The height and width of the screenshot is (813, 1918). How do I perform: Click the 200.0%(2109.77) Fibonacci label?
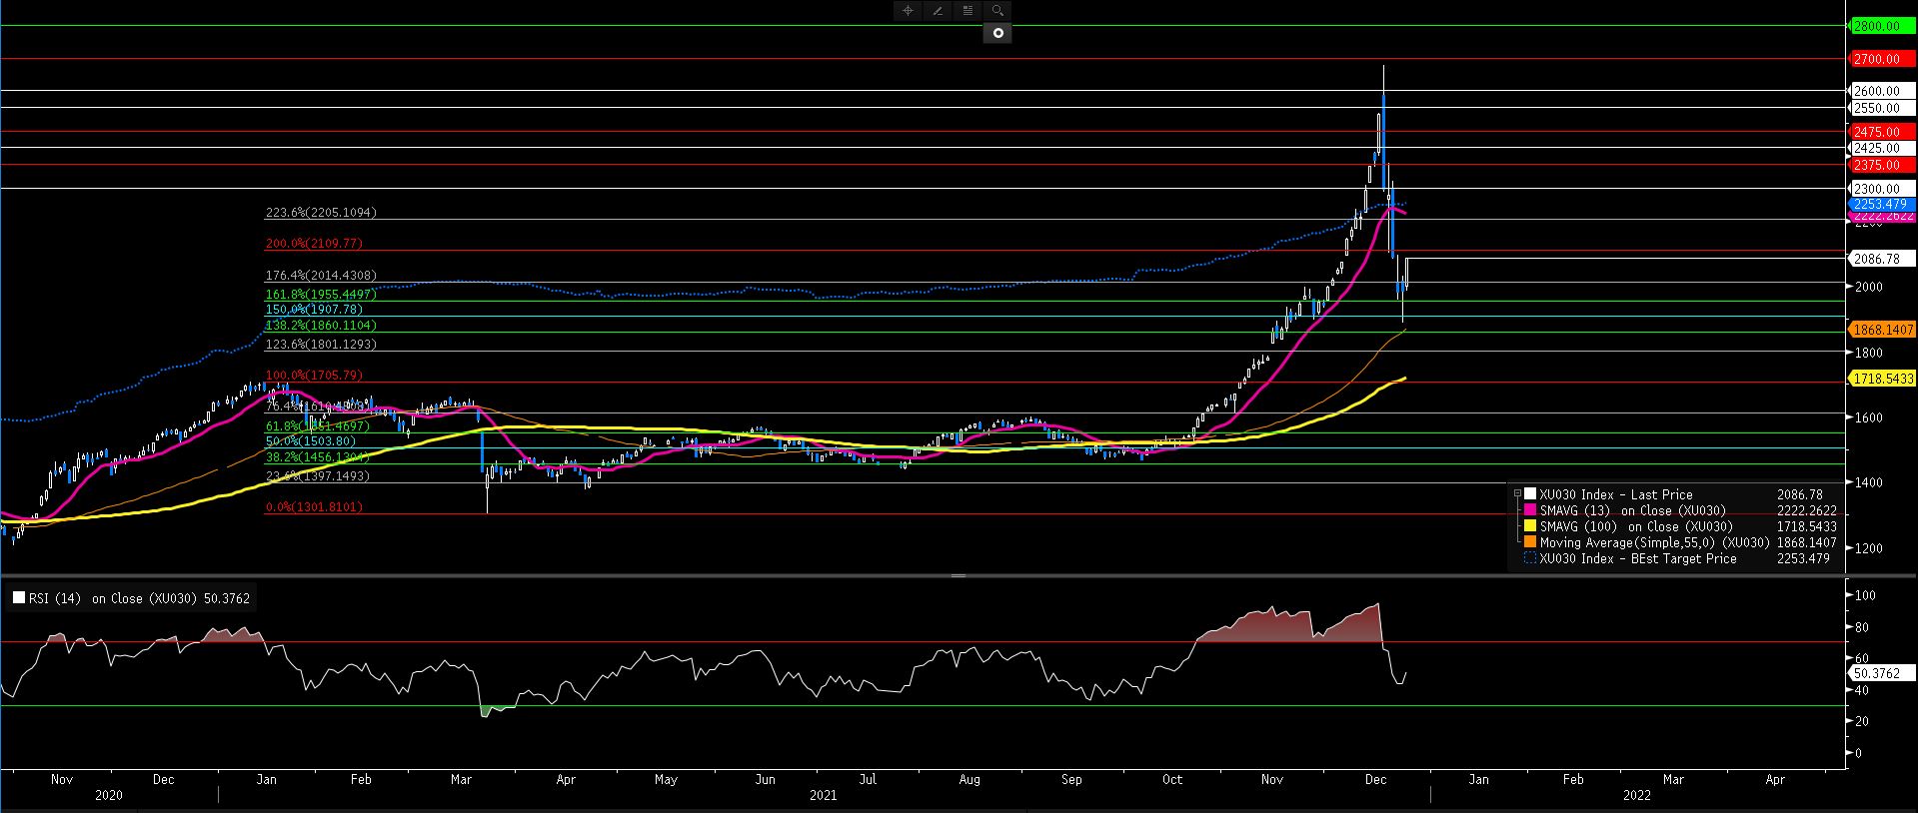(x=314, y=243)
